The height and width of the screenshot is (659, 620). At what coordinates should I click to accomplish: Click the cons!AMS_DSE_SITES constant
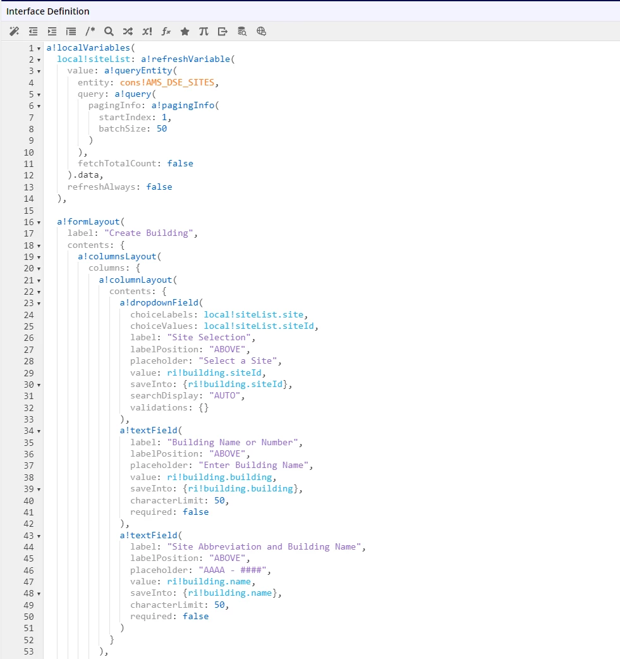click(167, 82)
